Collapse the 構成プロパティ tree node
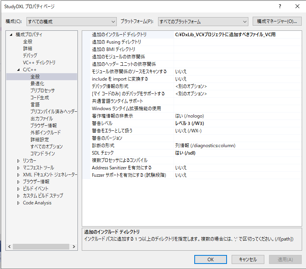Screen dimensions: 306x269 coord(11,35)
